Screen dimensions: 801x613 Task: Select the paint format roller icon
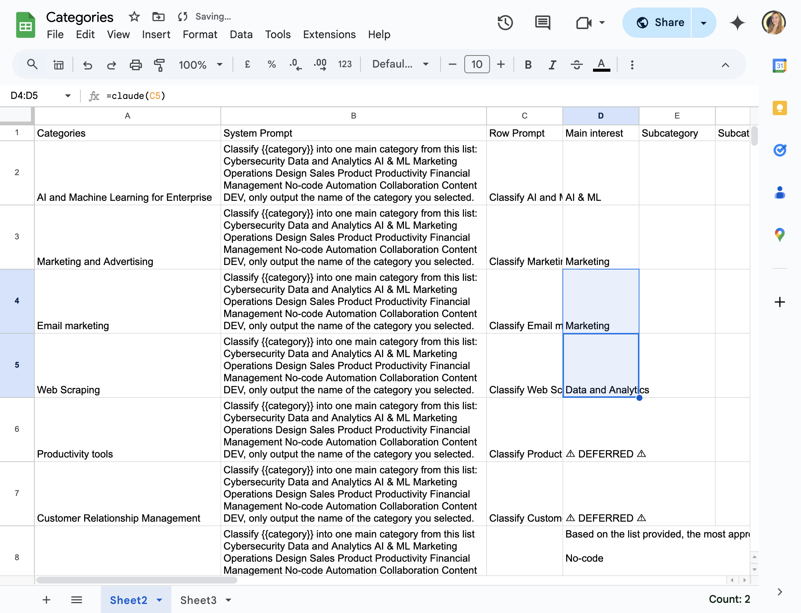point(159,65)
